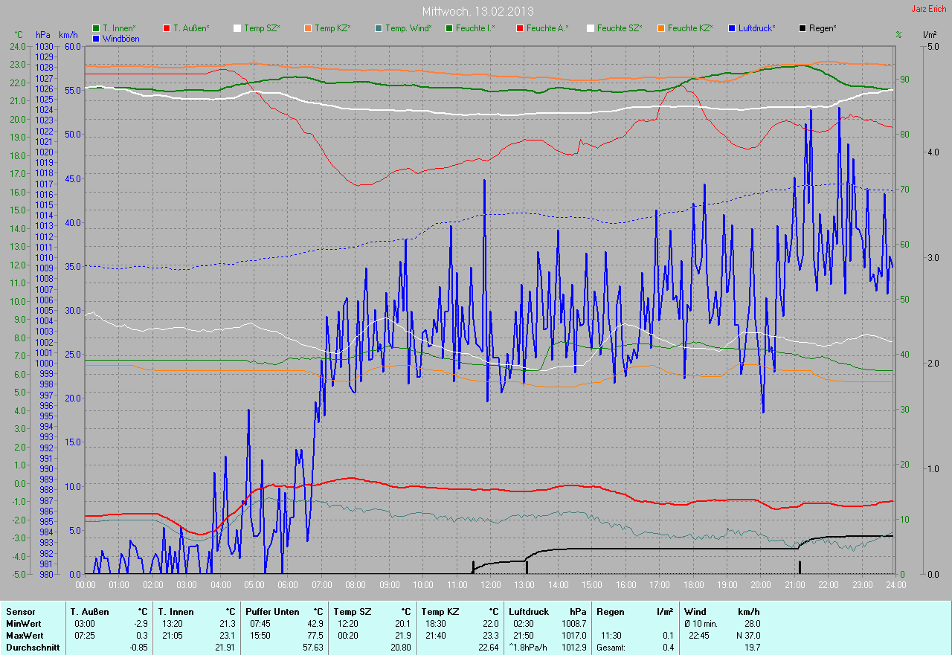Click the T. Außen minimum value -2.9
The image size is (952, 655).
tap(141, 623)
